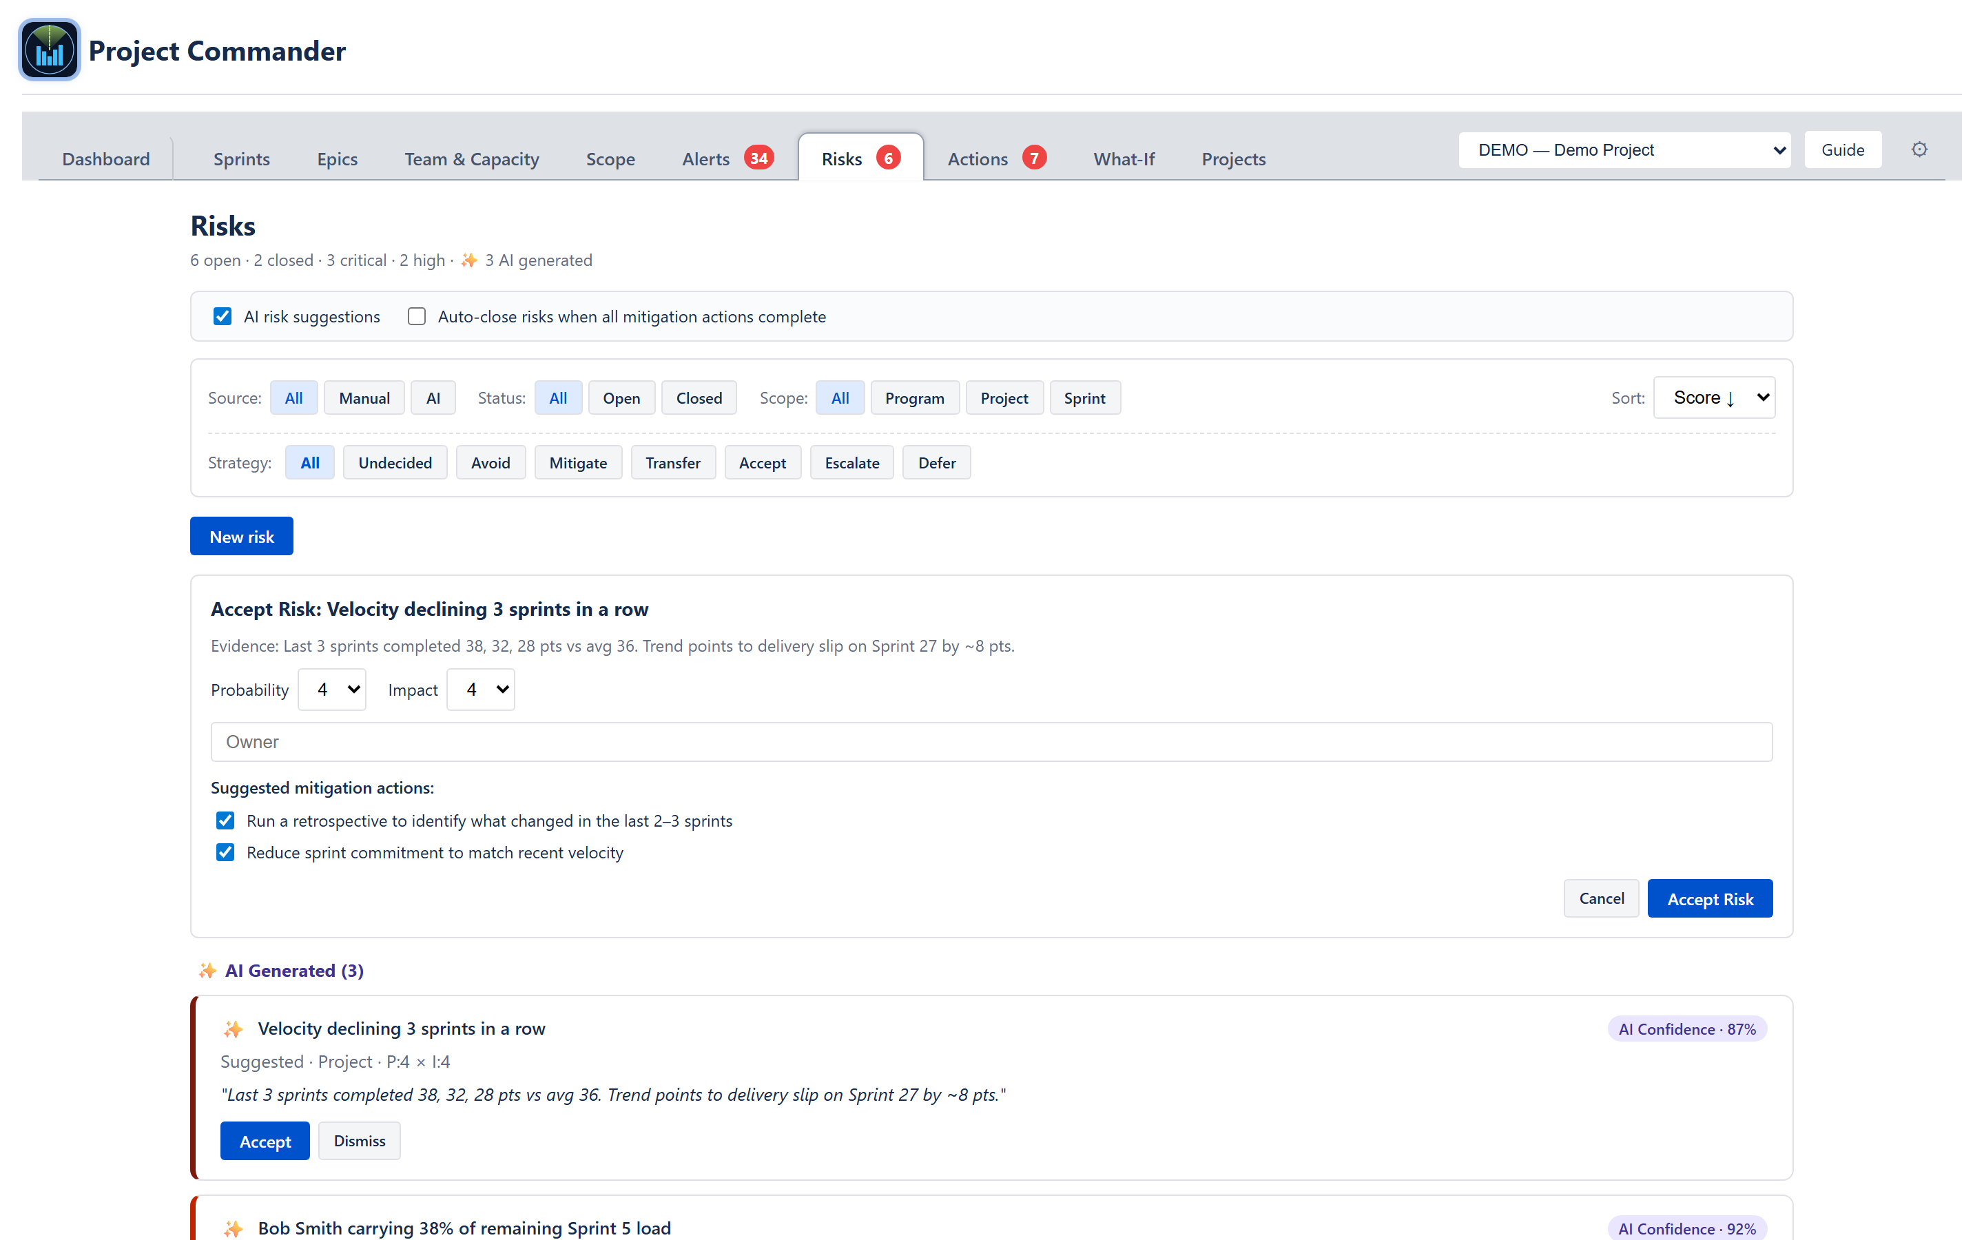
Task: Filter Strategy by Transfer
Action: point(672,462)
